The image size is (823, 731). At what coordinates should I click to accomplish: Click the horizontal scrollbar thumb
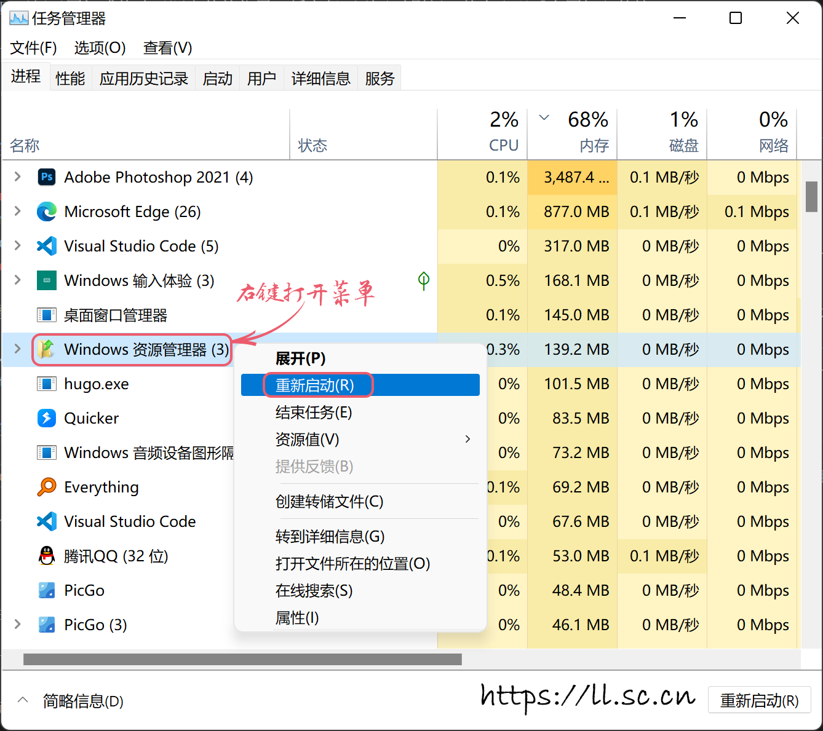242,659
